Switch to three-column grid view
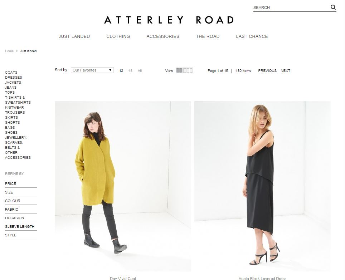Image resolution: width=345 pixels, height=280 pixels. 188,70
